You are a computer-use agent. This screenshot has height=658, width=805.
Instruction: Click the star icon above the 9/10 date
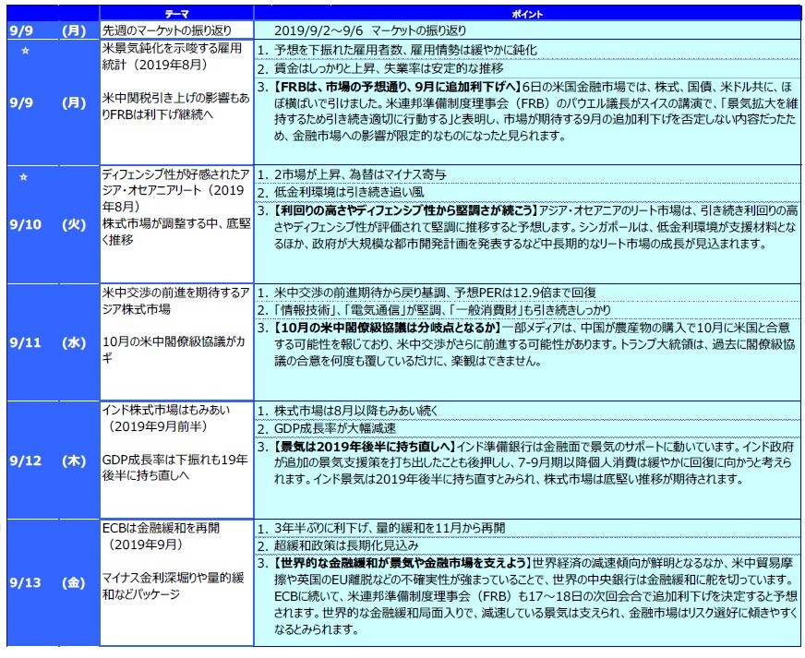pyautogui.click(x=25, y=175)
